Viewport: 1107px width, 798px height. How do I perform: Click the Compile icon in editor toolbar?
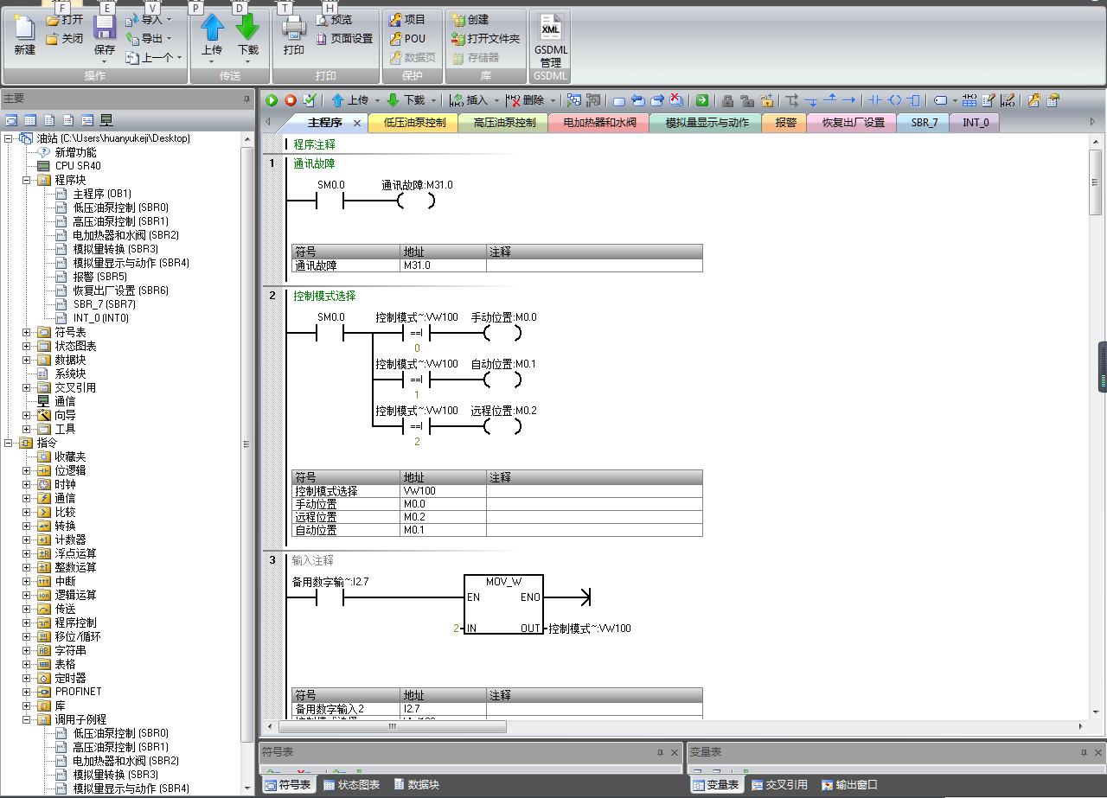pos(310,100)
